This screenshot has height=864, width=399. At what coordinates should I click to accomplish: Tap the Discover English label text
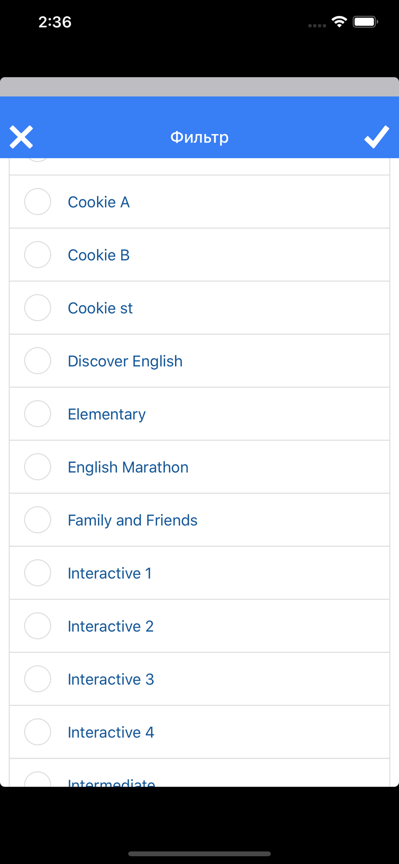point(125,361)
